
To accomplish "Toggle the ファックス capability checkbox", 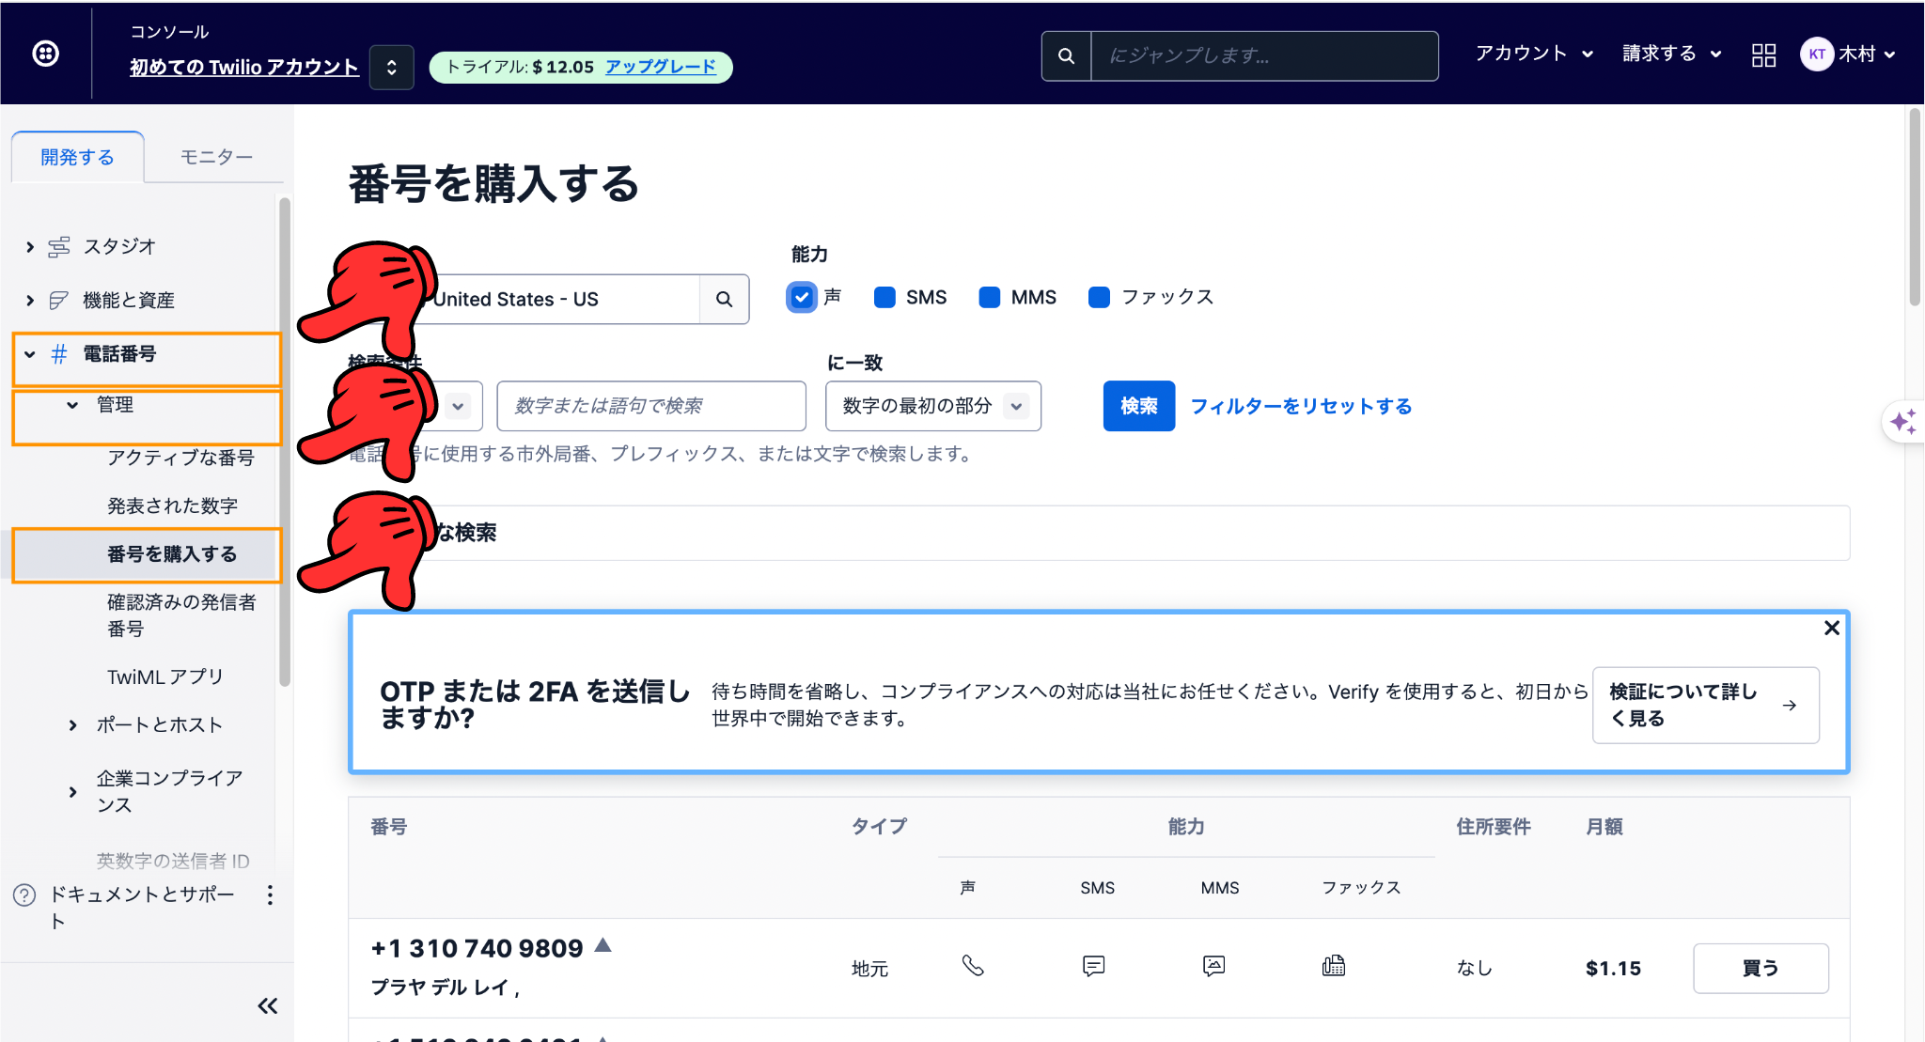I will tap(1099, 297).
